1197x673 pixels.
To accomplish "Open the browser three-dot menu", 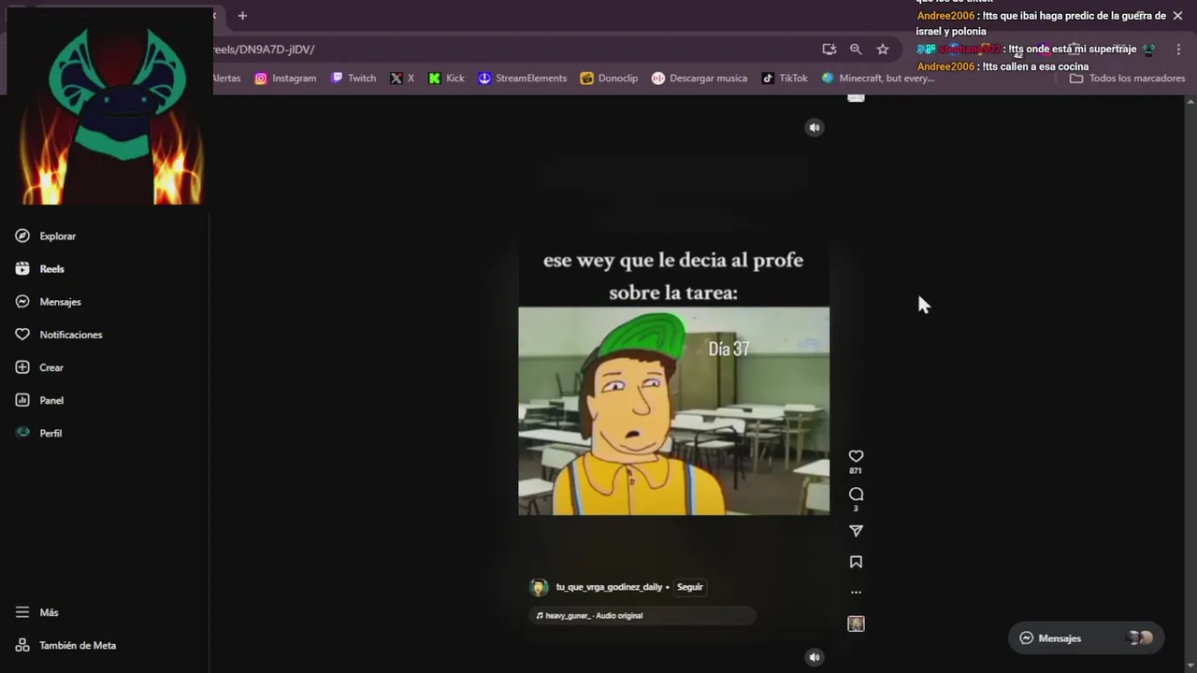I will (x=1178, y=50).
